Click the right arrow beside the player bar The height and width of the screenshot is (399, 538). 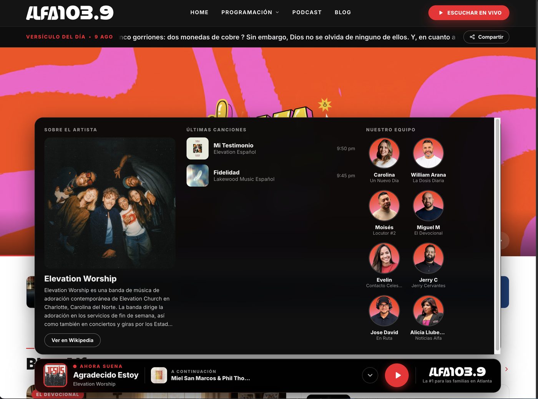[506, 369]
